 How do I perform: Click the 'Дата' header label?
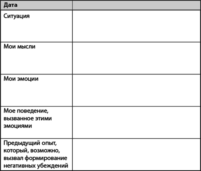[11, 5]
